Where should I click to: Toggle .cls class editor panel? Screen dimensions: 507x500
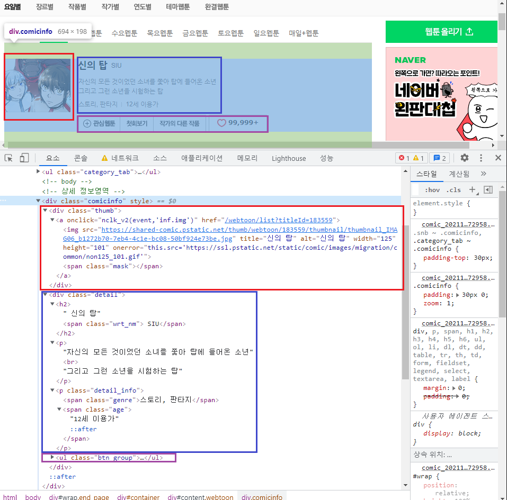pyautogui.click(x=453, y=190)
